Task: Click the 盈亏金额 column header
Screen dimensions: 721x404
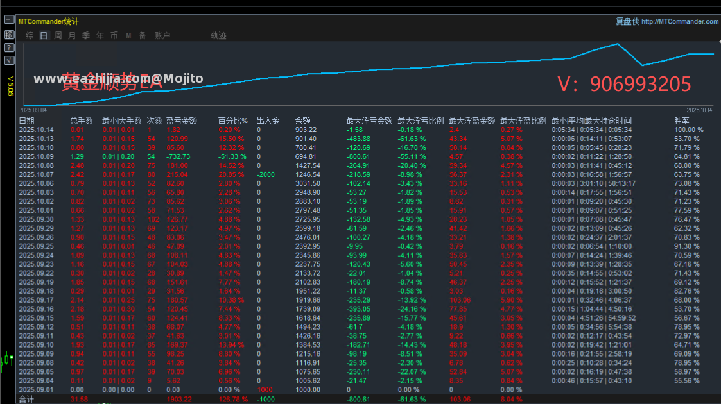Action: pos(182,121)
